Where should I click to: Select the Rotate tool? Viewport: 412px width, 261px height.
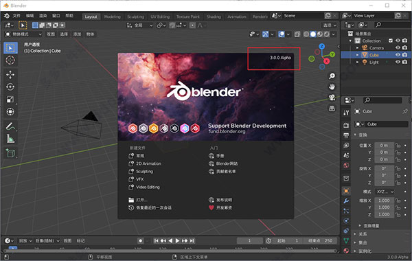pyautogui.click(x=10, y=87)
